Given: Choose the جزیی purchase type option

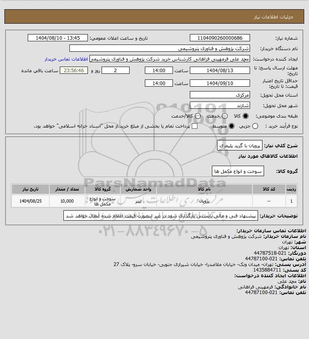Looking at the screenshot, I should (x=255, y=126).
